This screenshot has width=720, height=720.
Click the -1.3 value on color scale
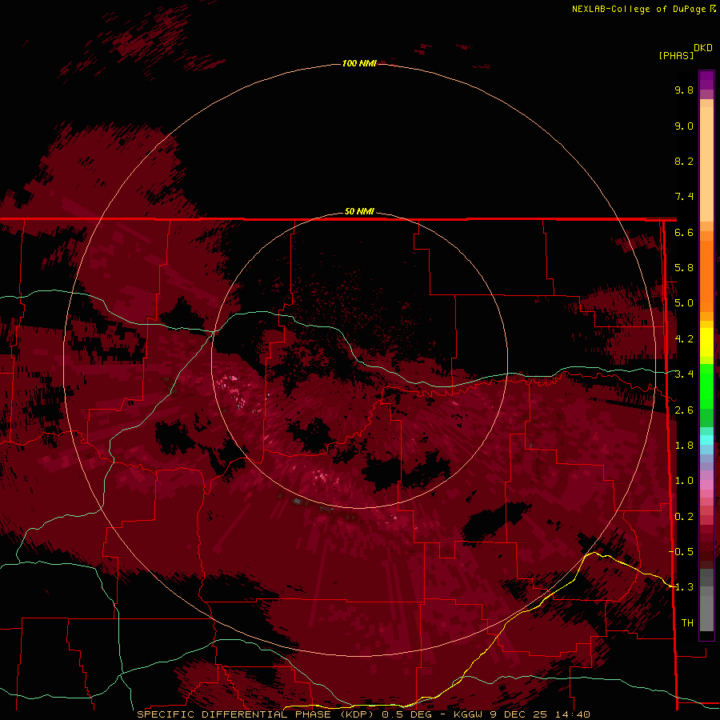point(682,587)
